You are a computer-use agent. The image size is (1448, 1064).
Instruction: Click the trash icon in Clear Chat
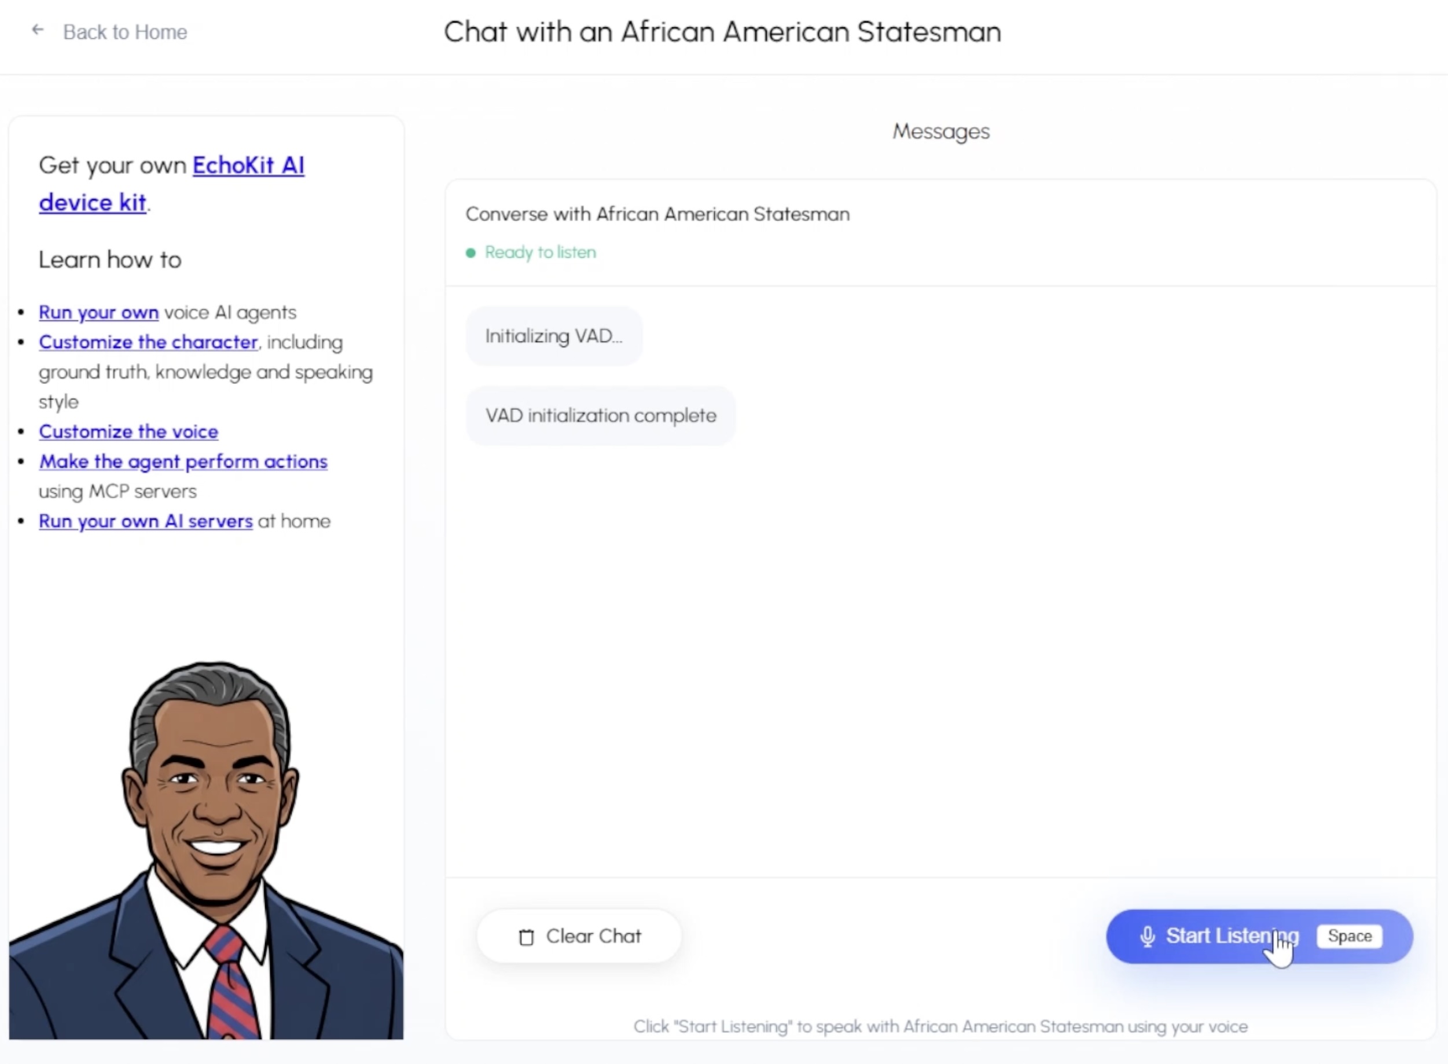(x=526, y=937)
